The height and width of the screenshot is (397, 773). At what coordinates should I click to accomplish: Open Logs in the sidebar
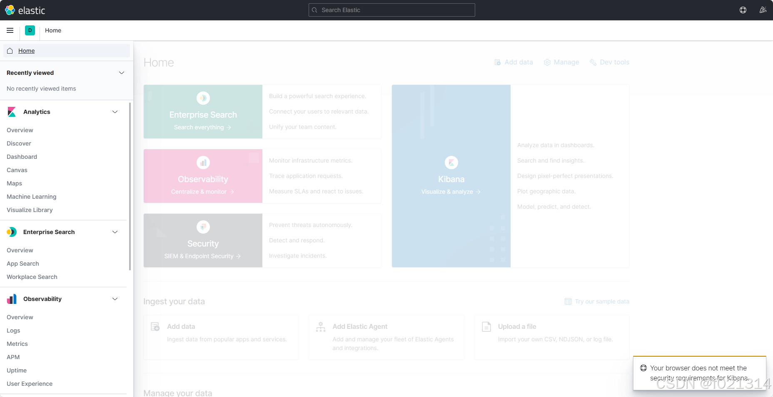13,330
